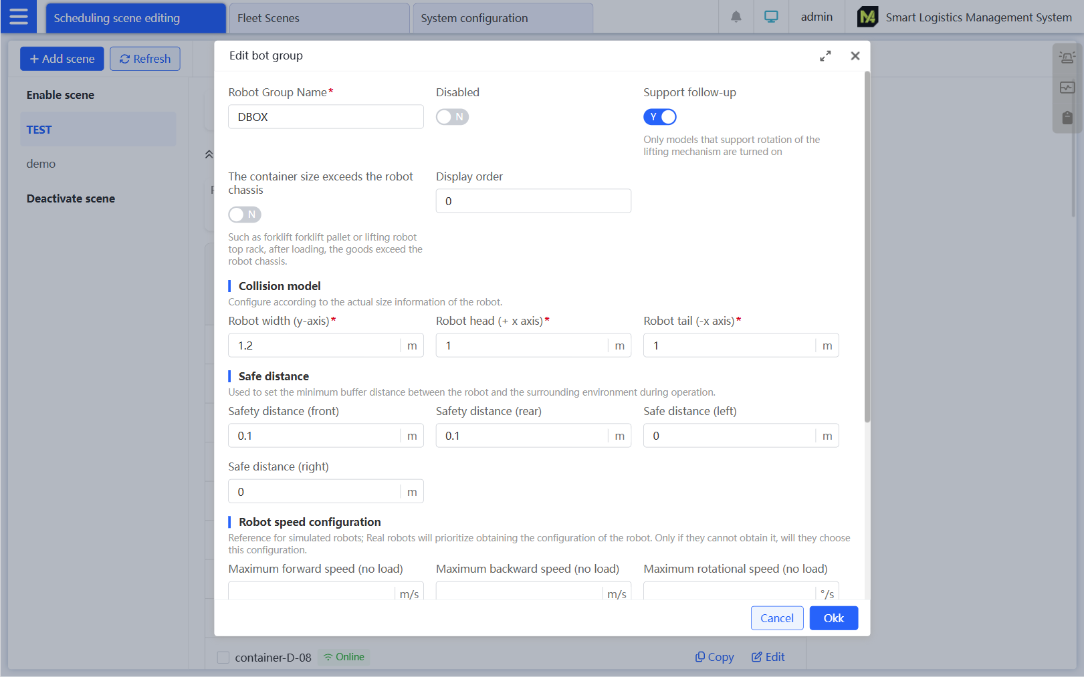This screenshot has width=1084, height=677.
Task: Click the M4 logo icon
Action: point(867,17)
